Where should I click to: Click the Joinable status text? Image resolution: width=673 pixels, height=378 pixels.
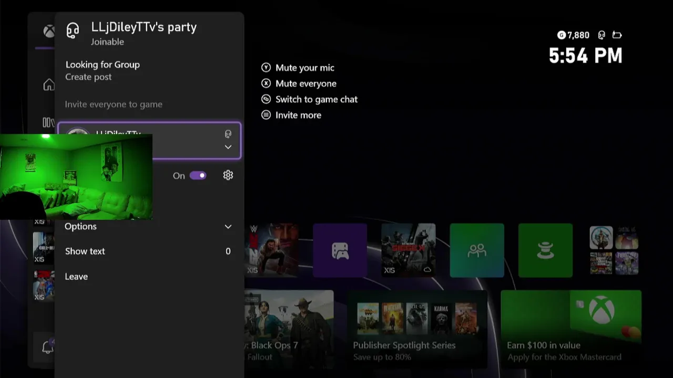click(x=107, y=42)
